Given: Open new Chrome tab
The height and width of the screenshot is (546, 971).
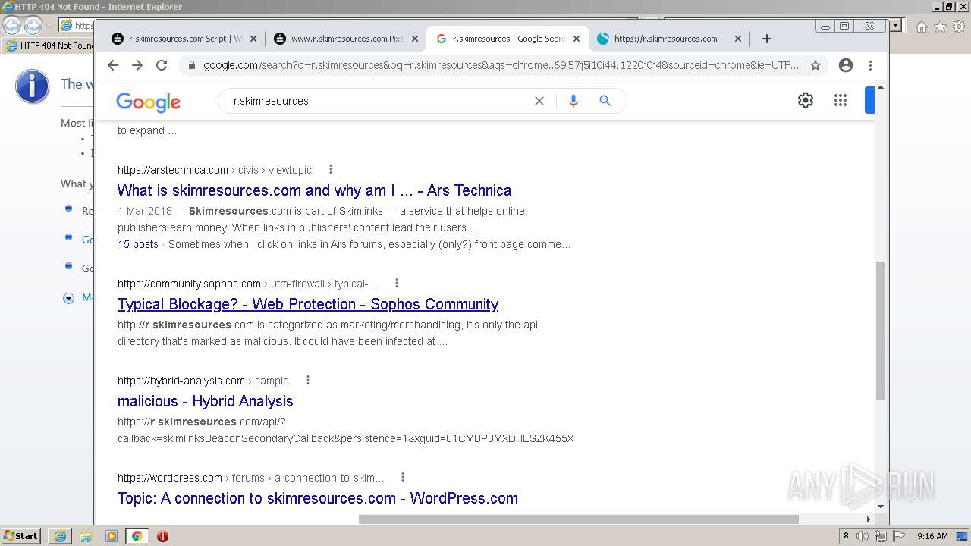Looking at the screenshot, I should click(767, 39).
